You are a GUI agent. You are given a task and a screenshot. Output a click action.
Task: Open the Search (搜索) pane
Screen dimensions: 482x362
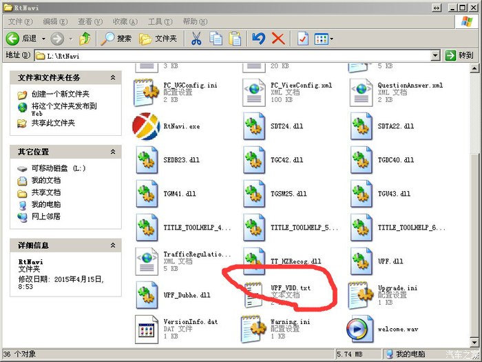click(x=116, y=39)
